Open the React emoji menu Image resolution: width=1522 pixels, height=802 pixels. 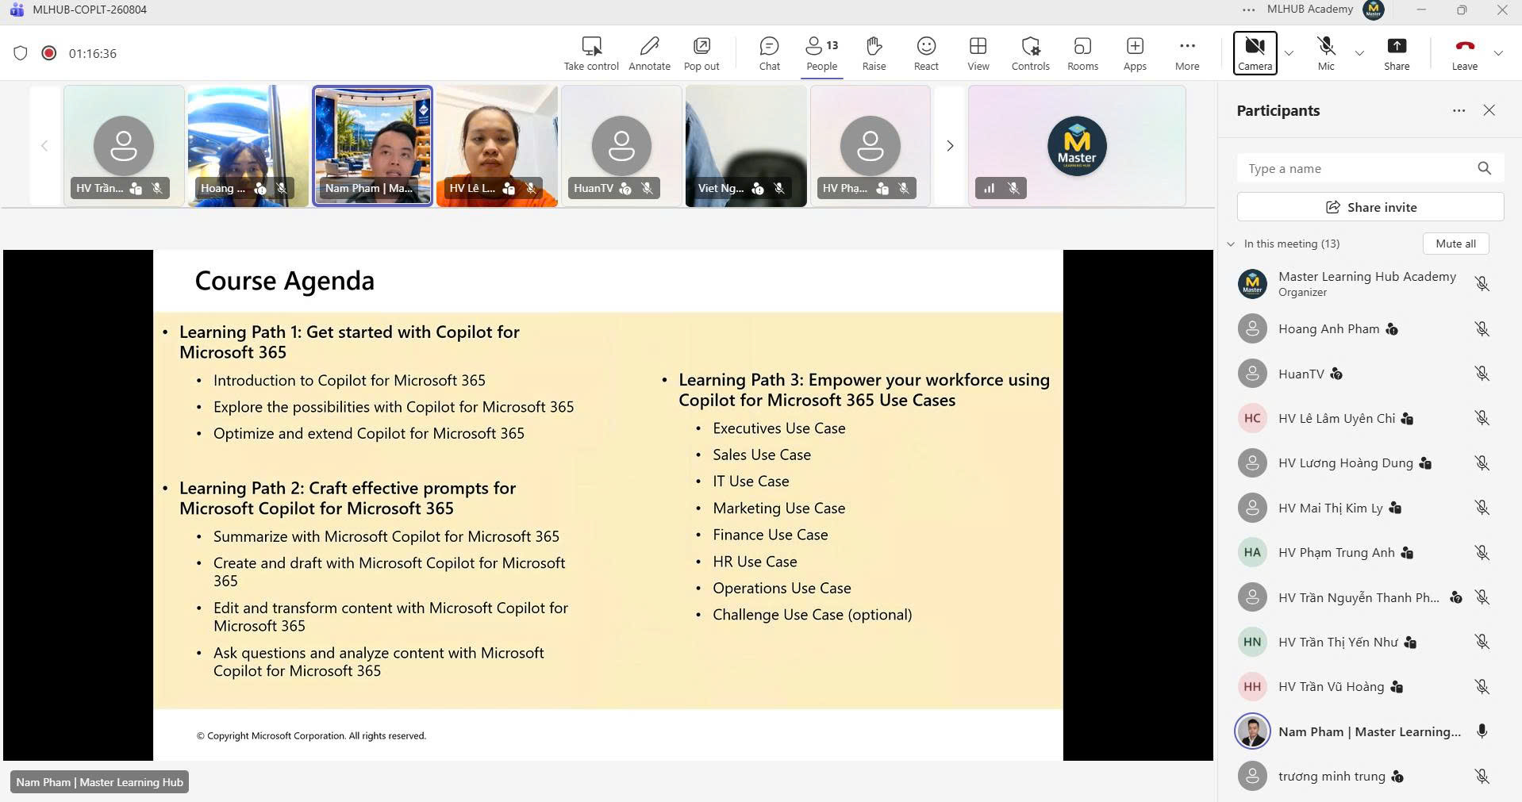(x=926, y=53)
